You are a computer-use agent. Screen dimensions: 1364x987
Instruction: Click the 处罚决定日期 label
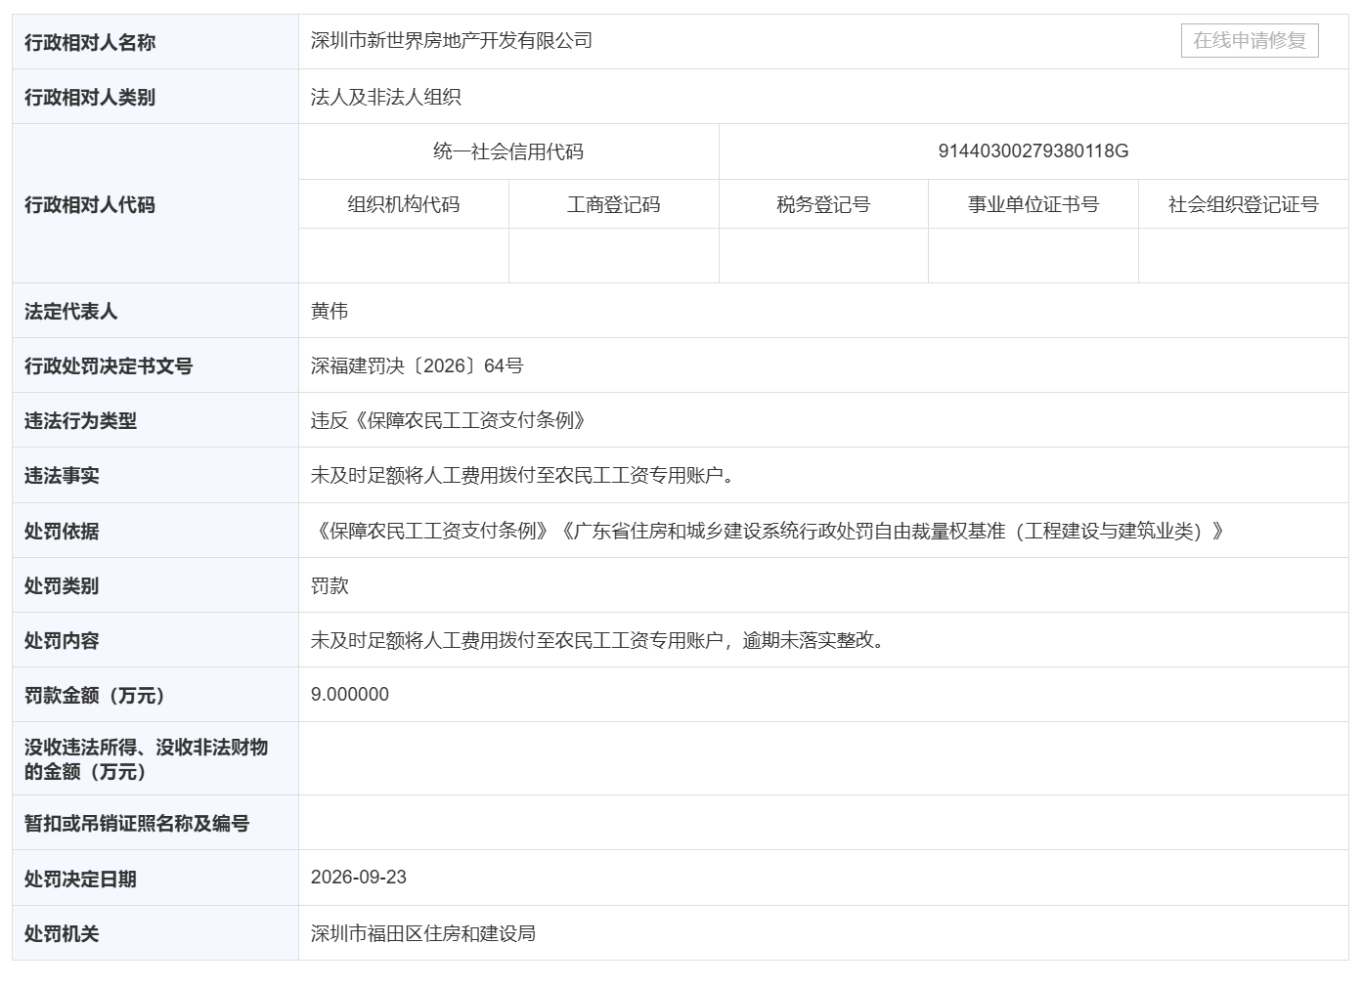coord(80,880)
